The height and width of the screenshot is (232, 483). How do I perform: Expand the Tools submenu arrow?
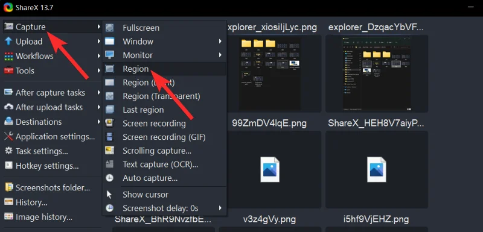[x=98, y=71]
